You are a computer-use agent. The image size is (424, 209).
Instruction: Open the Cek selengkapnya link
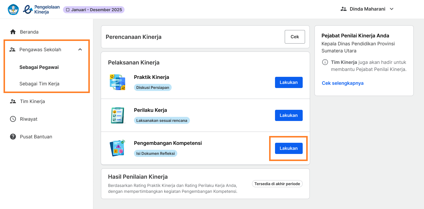point(342,83)
